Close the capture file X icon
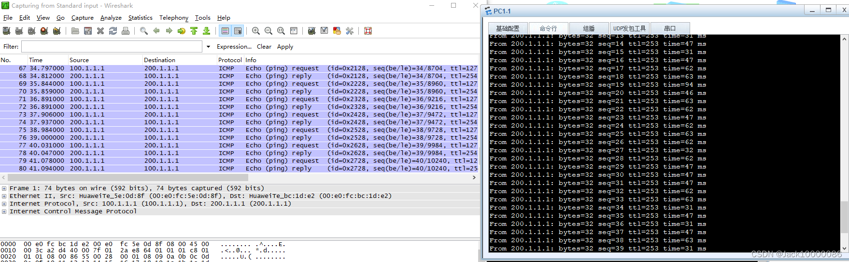 pos(100,31)
